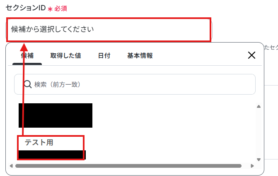The height and width of the screenshot is (176, 278).
Task: Click the horizontal scrollbar thumb
Action: 128,166
